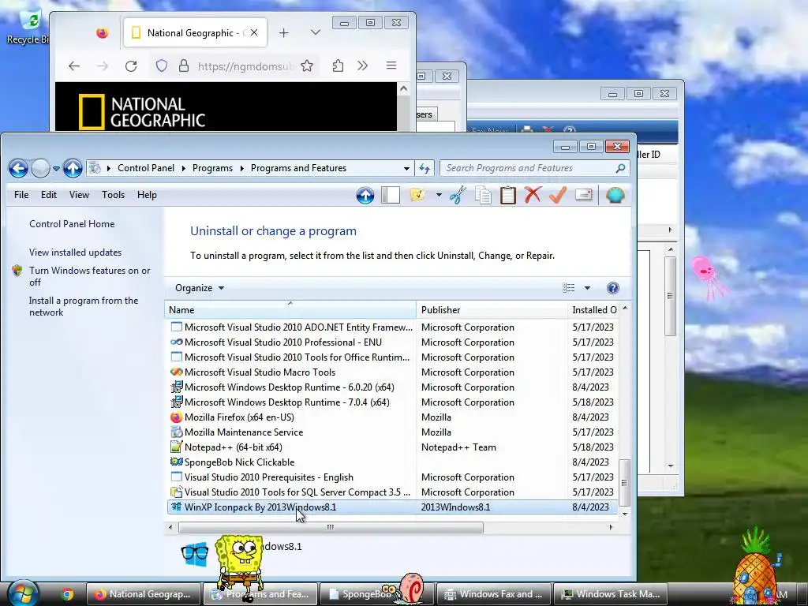This screenshot has width=808, height=606.
Task: Open Windows Start orb
Action: [23, 593]
